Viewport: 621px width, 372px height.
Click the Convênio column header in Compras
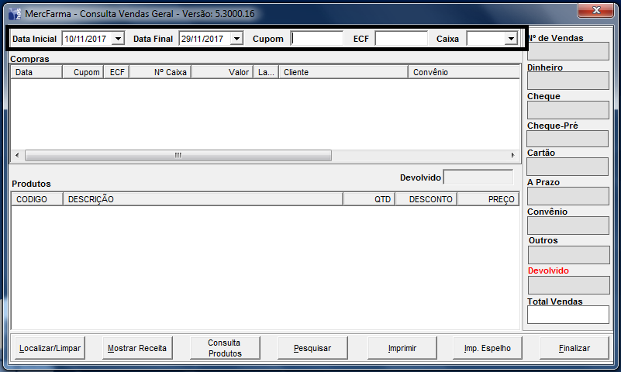tap(462, 72)
